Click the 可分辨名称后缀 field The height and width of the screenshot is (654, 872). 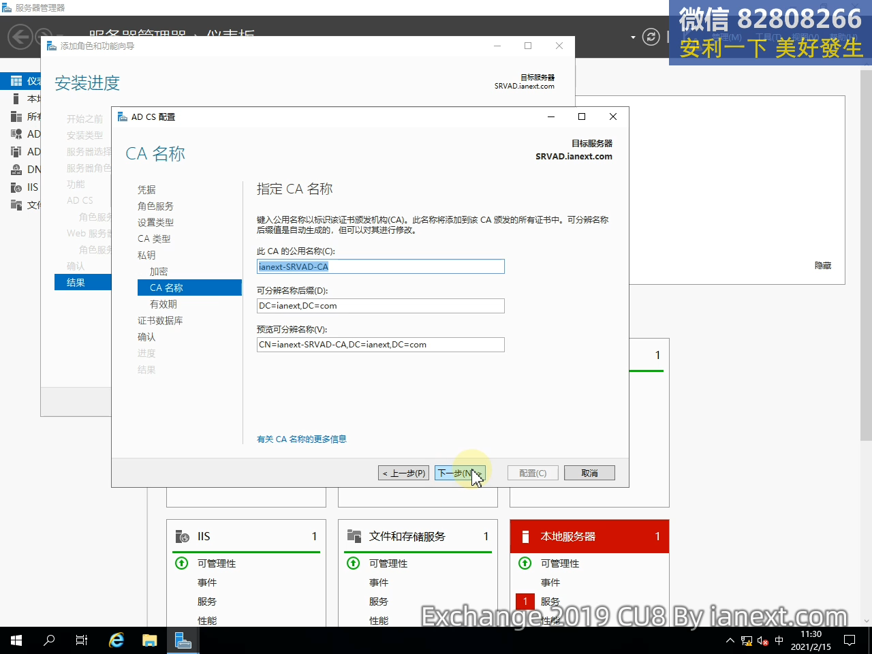pos(381,305)
